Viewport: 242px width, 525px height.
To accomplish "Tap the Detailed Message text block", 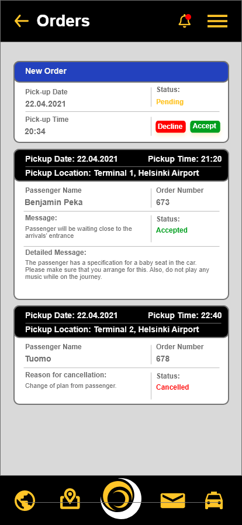I will (117, 270).
